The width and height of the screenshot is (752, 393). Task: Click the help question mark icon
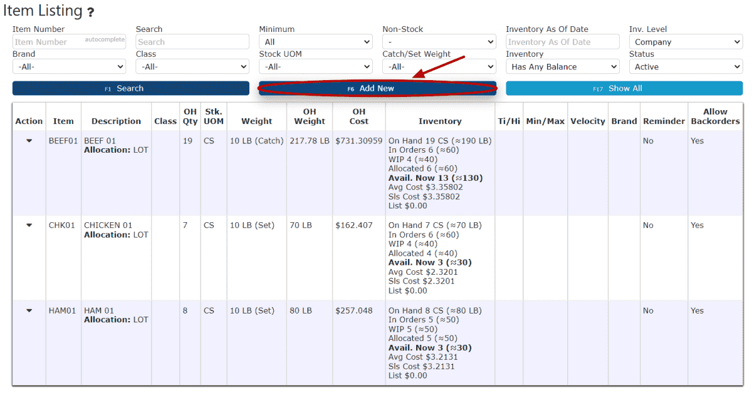pyautogui.click(x=91, y=12)
